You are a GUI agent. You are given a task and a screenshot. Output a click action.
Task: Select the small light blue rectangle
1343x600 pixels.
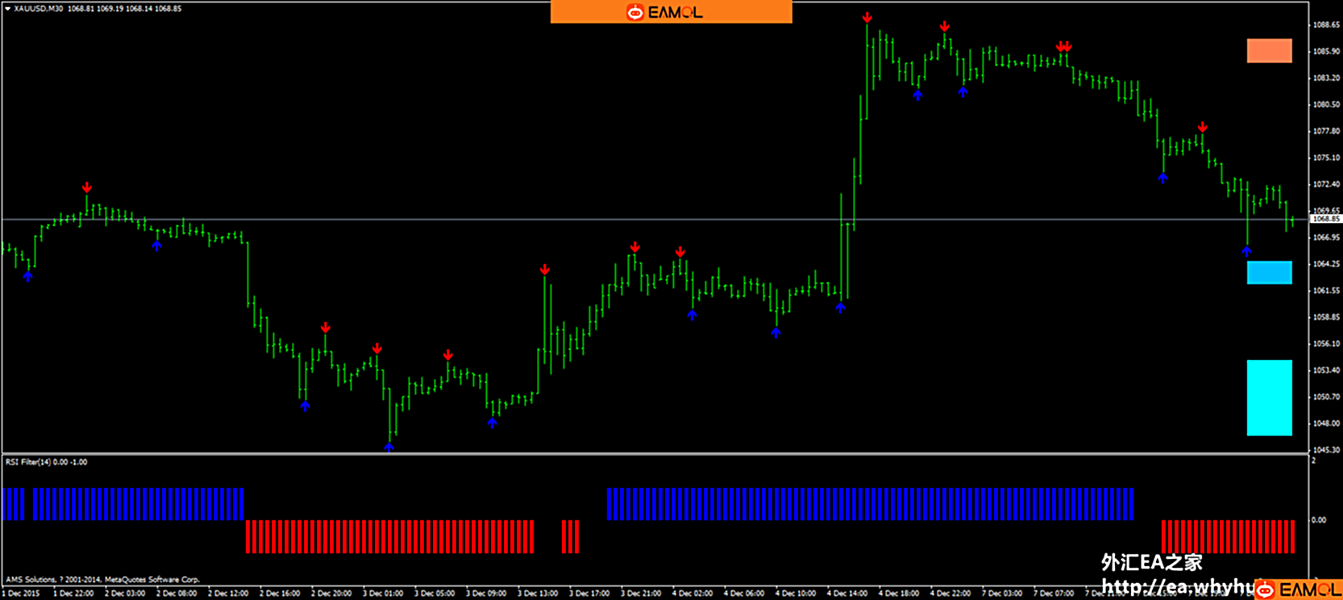pyautogui.click(x=1269, y=272)
